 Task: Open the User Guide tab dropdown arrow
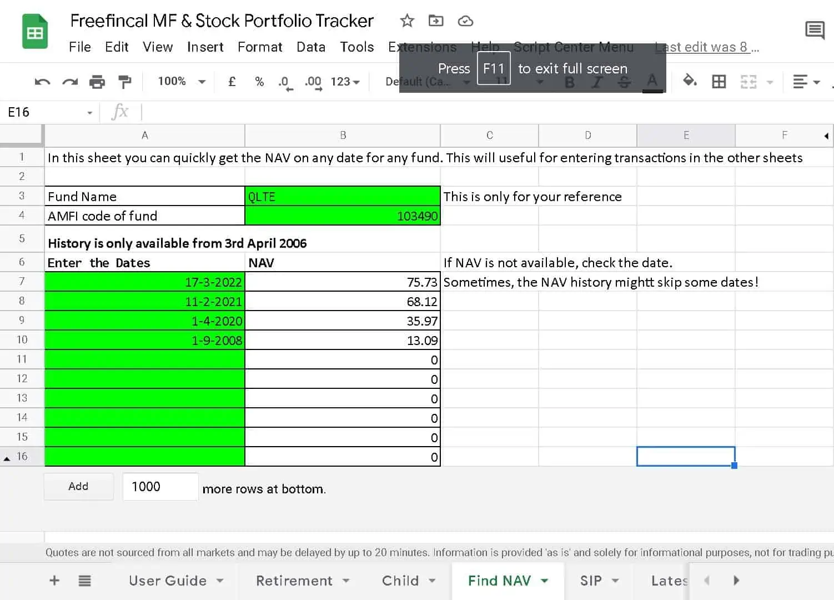[x=220, y=581]
